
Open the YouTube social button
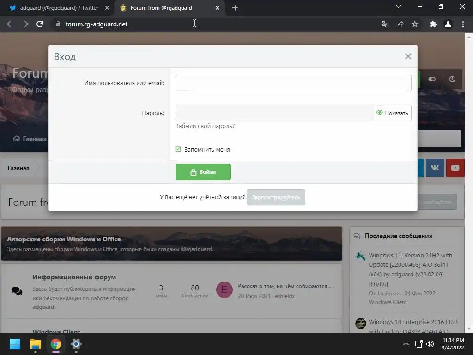[x=455, y=167]
